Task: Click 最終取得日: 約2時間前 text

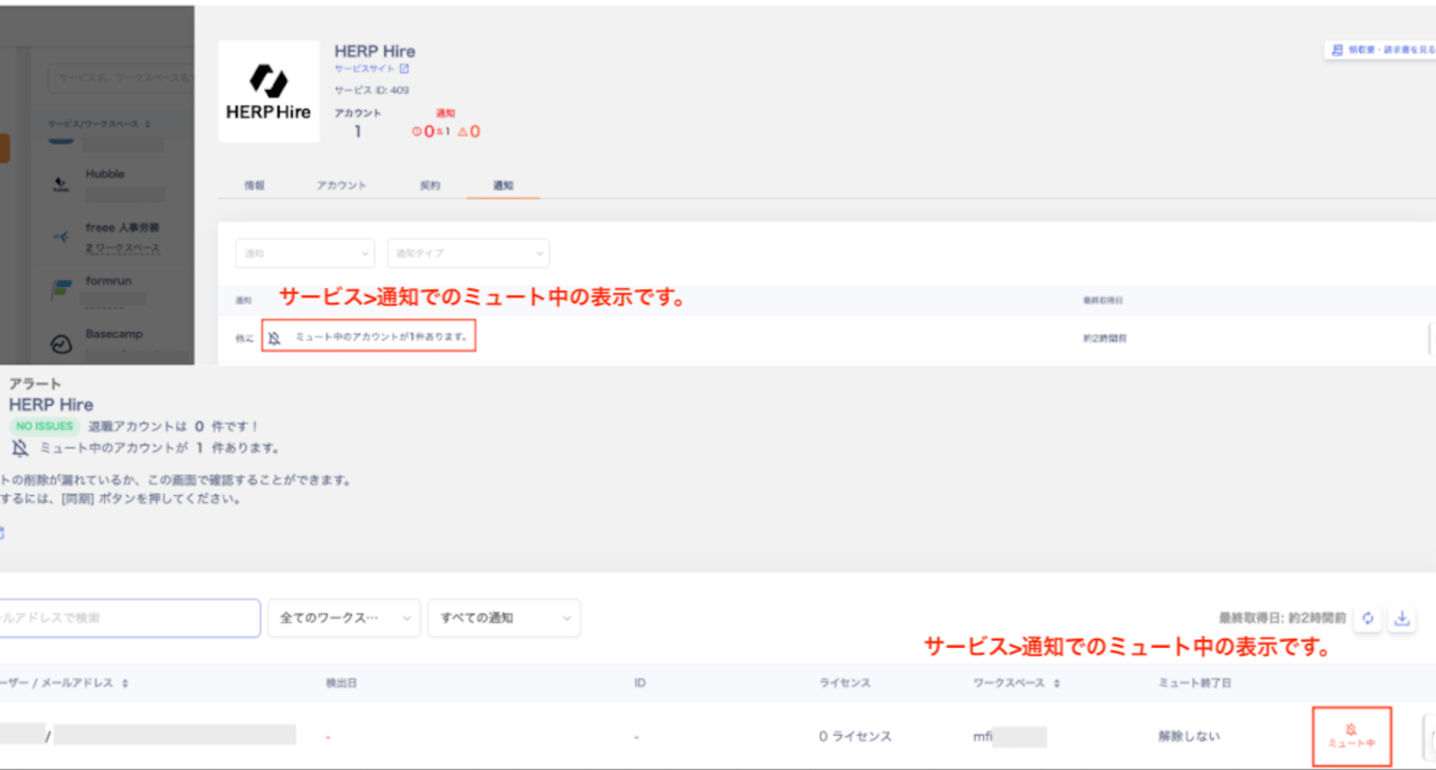Action: 1282,618
